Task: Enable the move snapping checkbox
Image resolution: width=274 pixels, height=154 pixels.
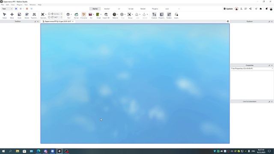Action: [x=49, y=14]
